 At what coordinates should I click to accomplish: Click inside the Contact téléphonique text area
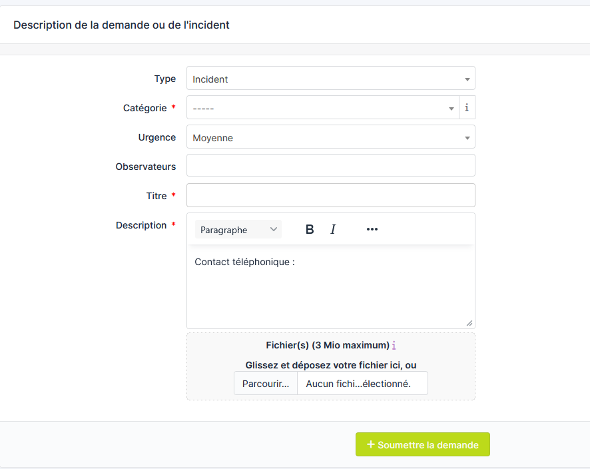click(330, 286)
